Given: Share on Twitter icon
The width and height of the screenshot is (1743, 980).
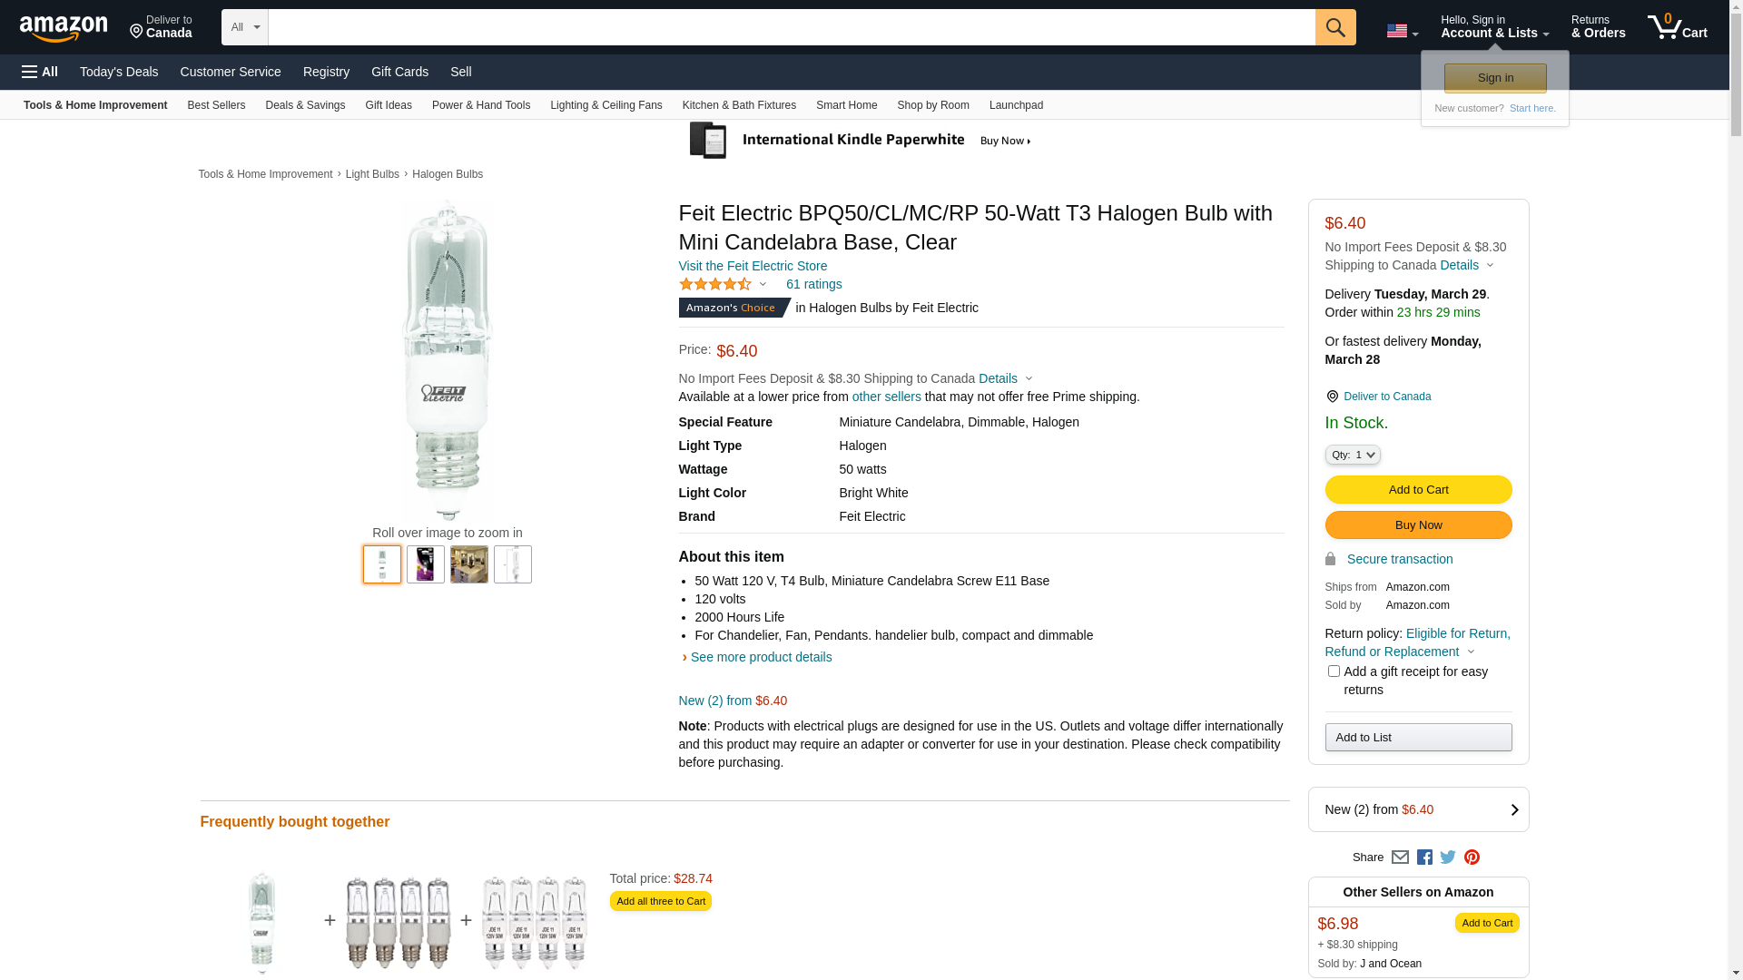Looking at the screenshot, I should click(1448, 857).
